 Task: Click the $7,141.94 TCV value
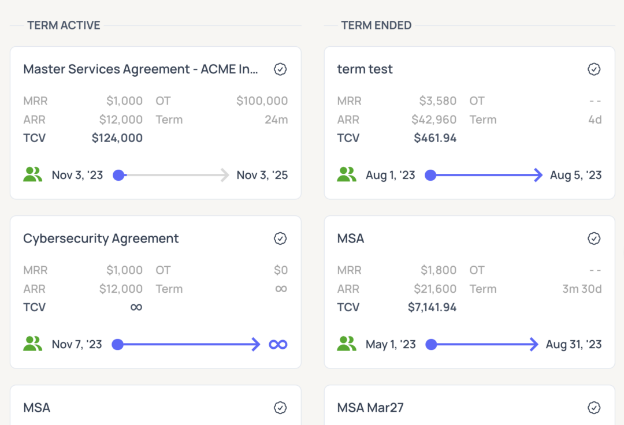point(432,307)
